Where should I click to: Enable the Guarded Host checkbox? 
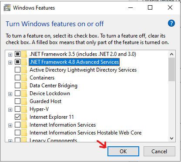coord(17,101)
